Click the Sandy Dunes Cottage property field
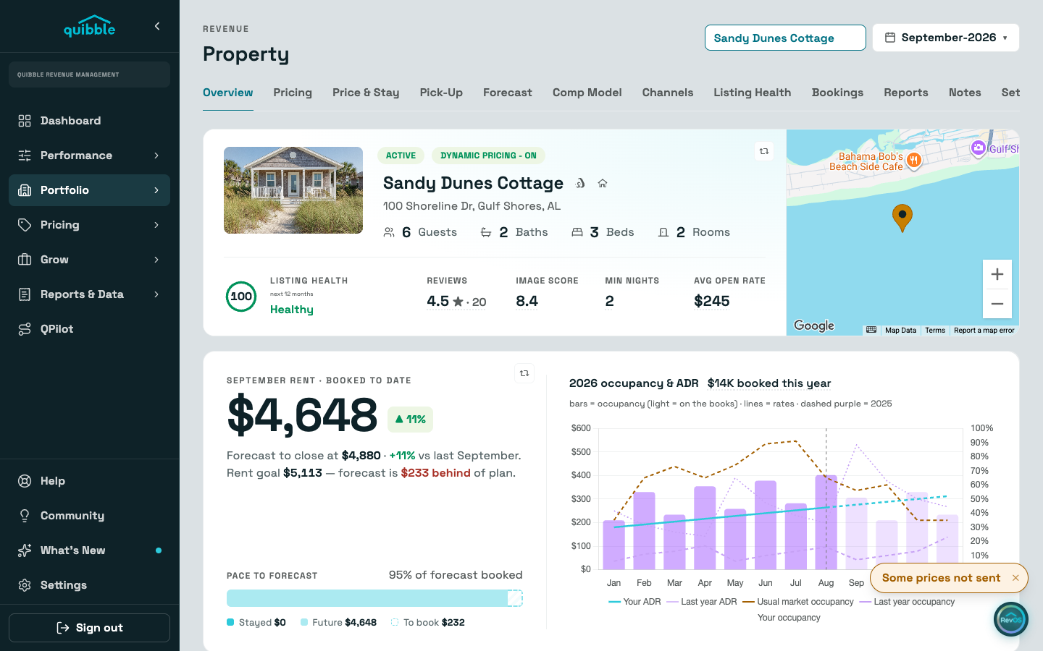 tap(785, 38)
